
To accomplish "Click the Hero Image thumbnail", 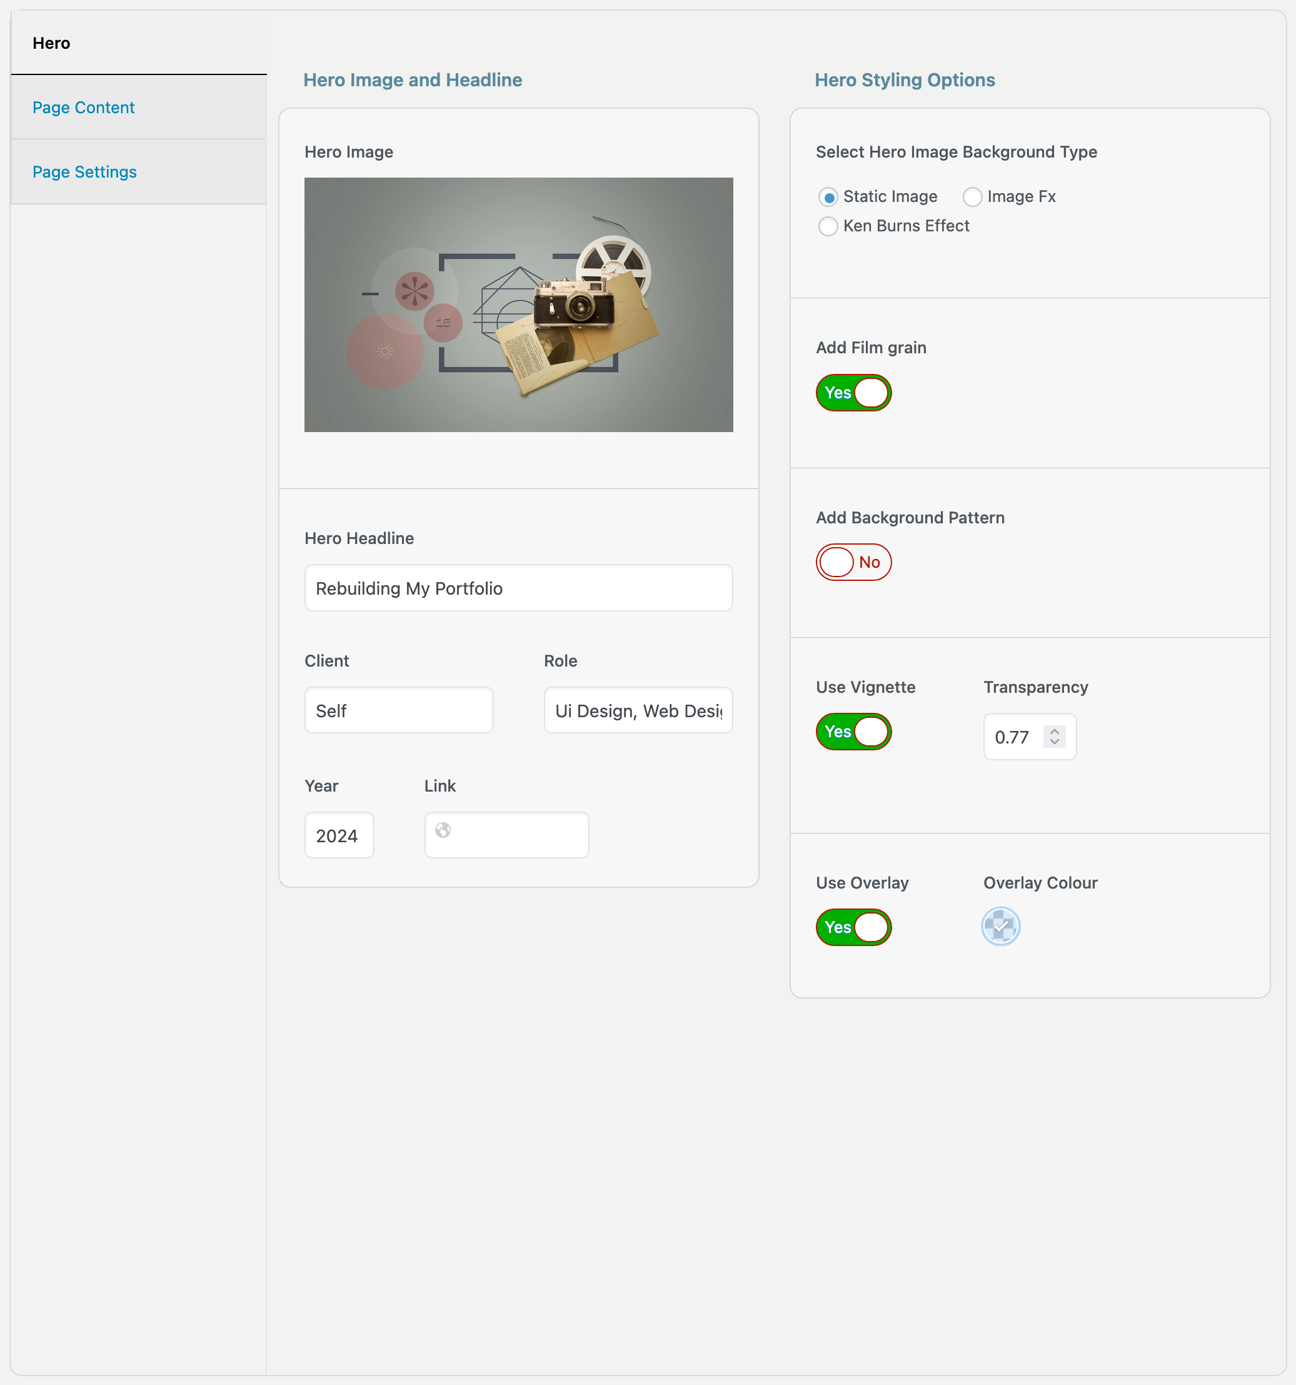I will pyautogui.click(x=519, y=305).
